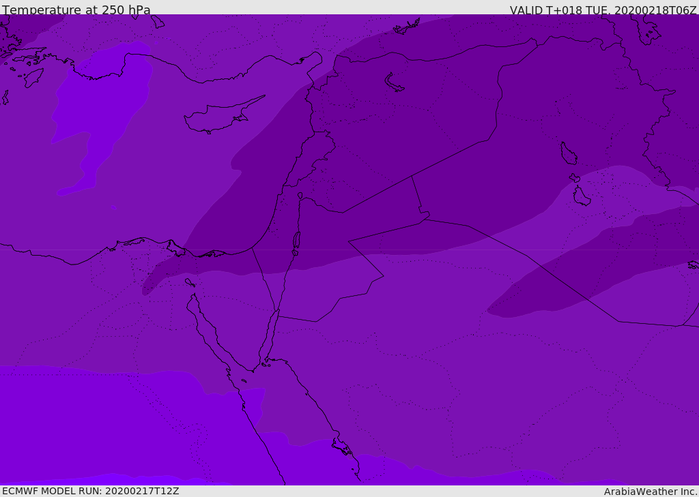Screen dimensions: 699x497
Task: Click the Sea of Galilee outline
Action: click(300, 196)
